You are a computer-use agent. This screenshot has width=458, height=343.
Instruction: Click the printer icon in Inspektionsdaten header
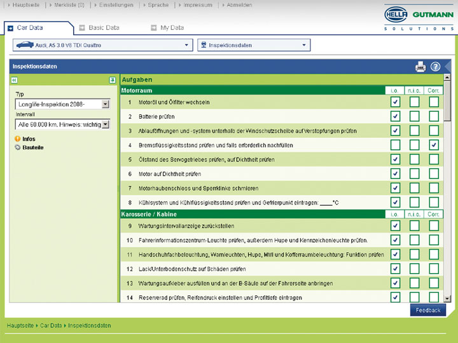(x=420, y=66)
